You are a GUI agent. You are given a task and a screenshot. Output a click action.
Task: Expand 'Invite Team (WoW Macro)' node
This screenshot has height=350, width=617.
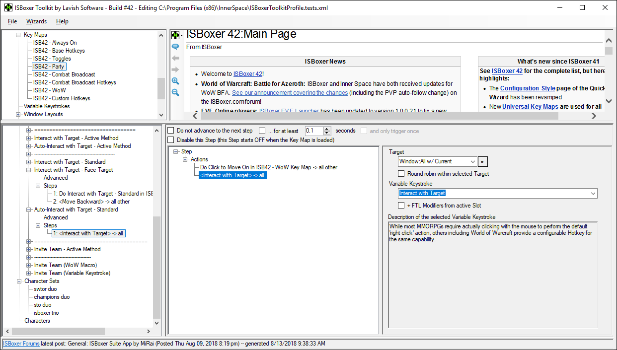point(29,265)
